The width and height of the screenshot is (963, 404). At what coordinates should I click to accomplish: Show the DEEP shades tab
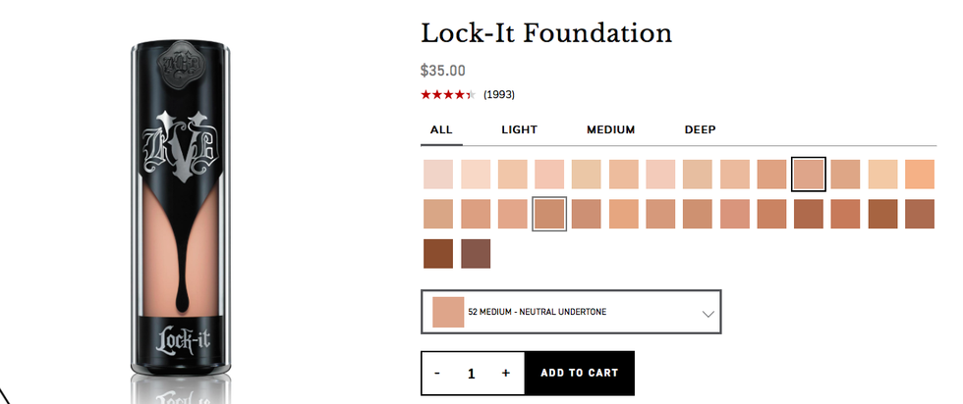pyautogui.click(x=700, y=129)
